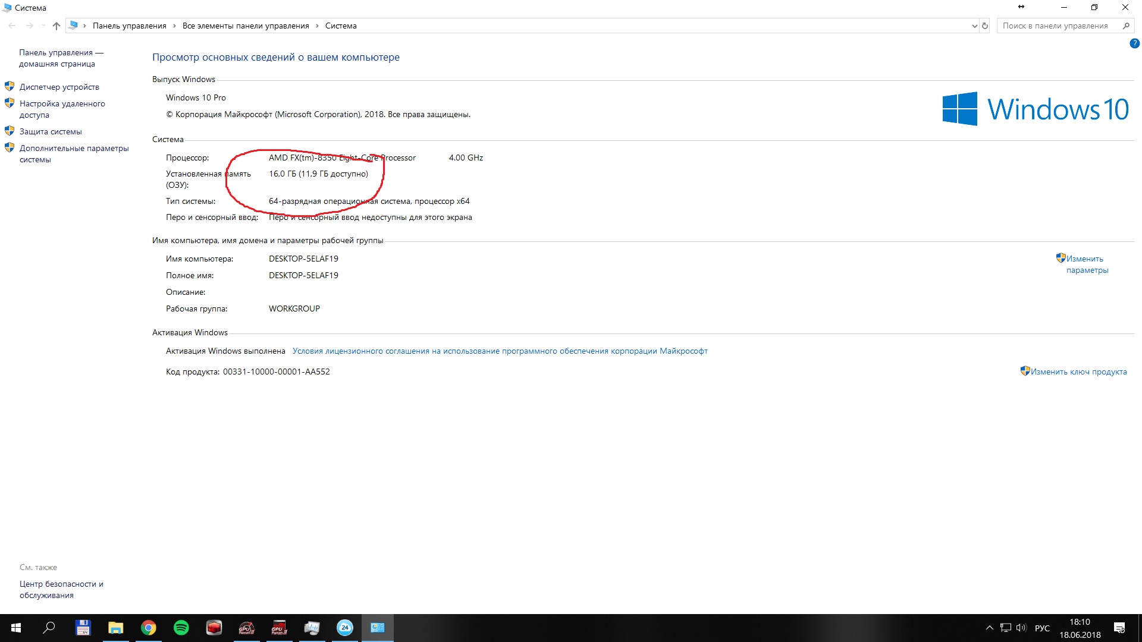The height and width of the screenshot is (642, 1142).
Task: Select 'Все элементы панели управления' breadcrumb
Action: tap(246, 26)
